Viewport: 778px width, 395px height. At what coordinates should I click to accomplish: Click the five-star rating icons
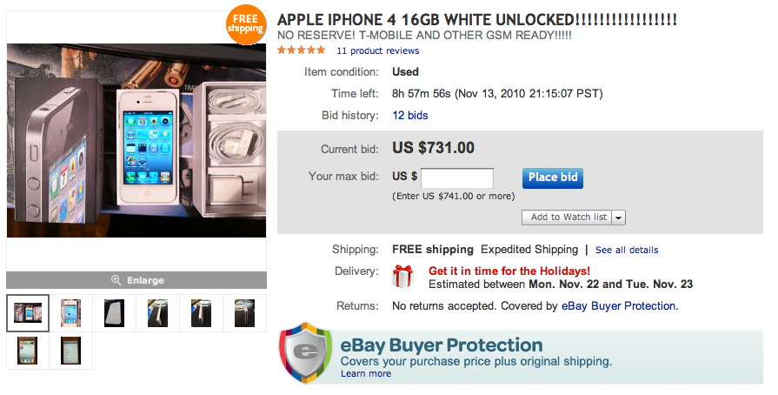[301, 50]
